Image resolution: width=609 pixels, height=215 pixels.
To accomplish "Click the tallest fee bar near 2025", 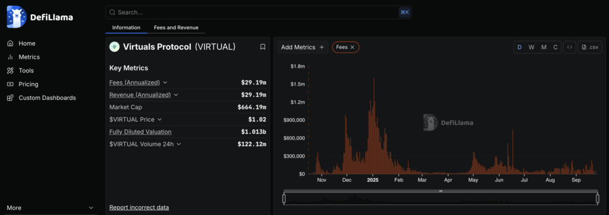I will pyautogui.click(x=373, y=127).
